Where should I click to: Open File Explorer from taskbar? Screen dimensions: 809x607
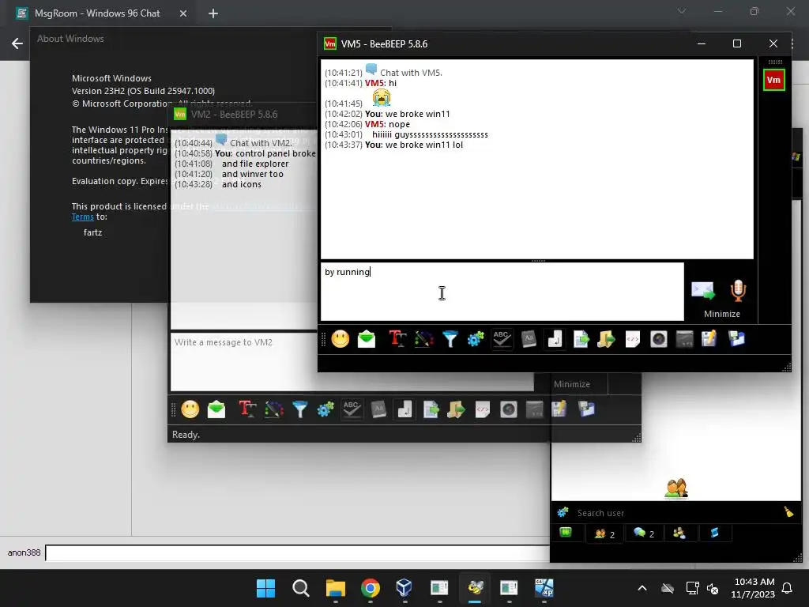335,588
